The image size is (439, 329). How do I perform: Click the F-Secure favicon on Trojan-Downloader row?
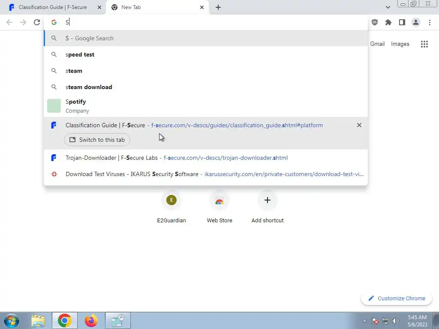pos(54,158)
